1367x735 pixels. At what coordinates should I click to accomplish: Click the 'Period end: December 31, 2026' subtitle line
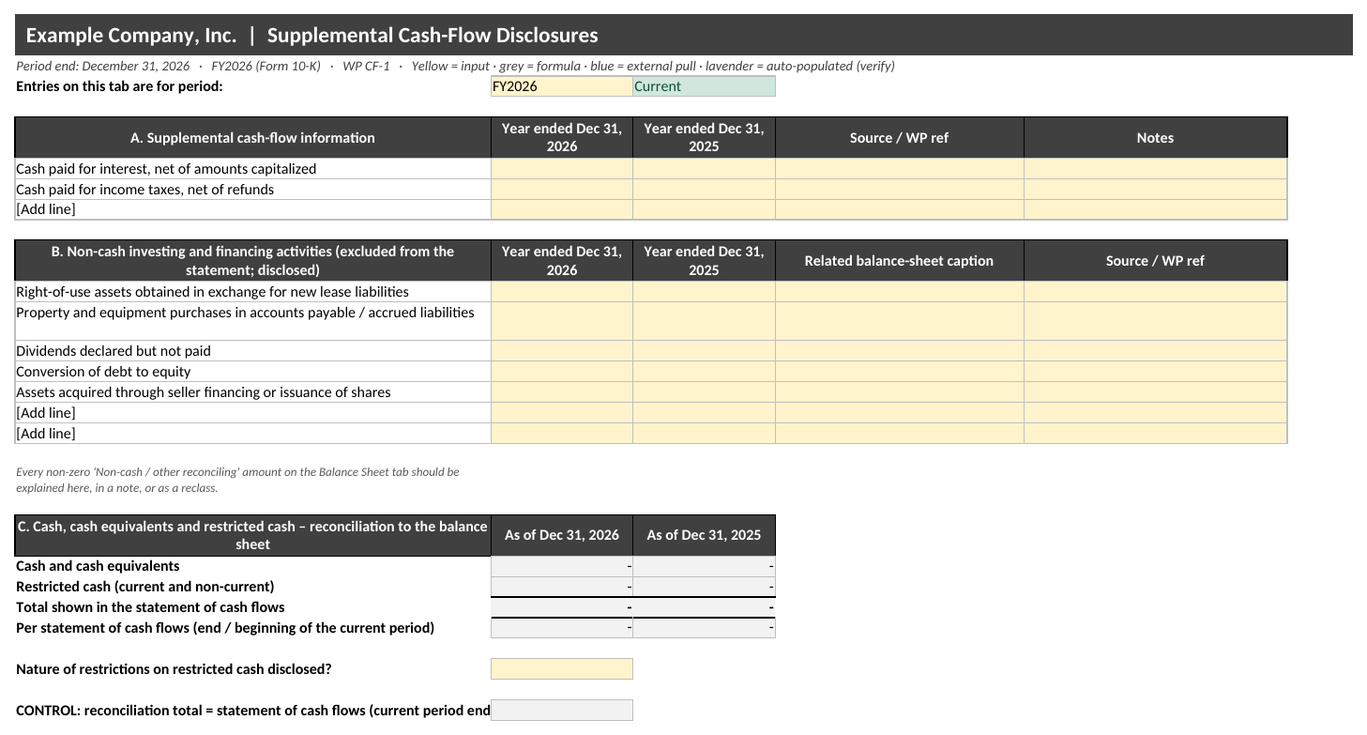[x=455, y=66]
